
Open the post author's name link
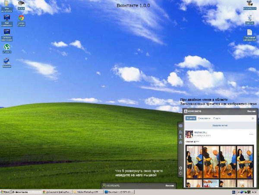click(x=201, y=132)
